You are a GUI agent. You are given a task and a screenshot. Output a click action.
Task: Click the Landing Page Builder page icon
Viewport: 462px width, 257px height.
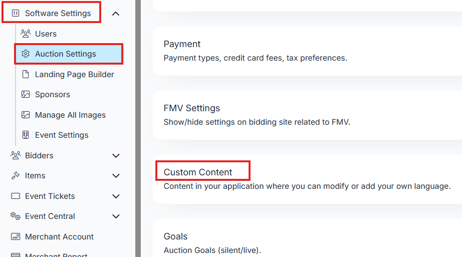pyautogui.click(x=26, y=74)
